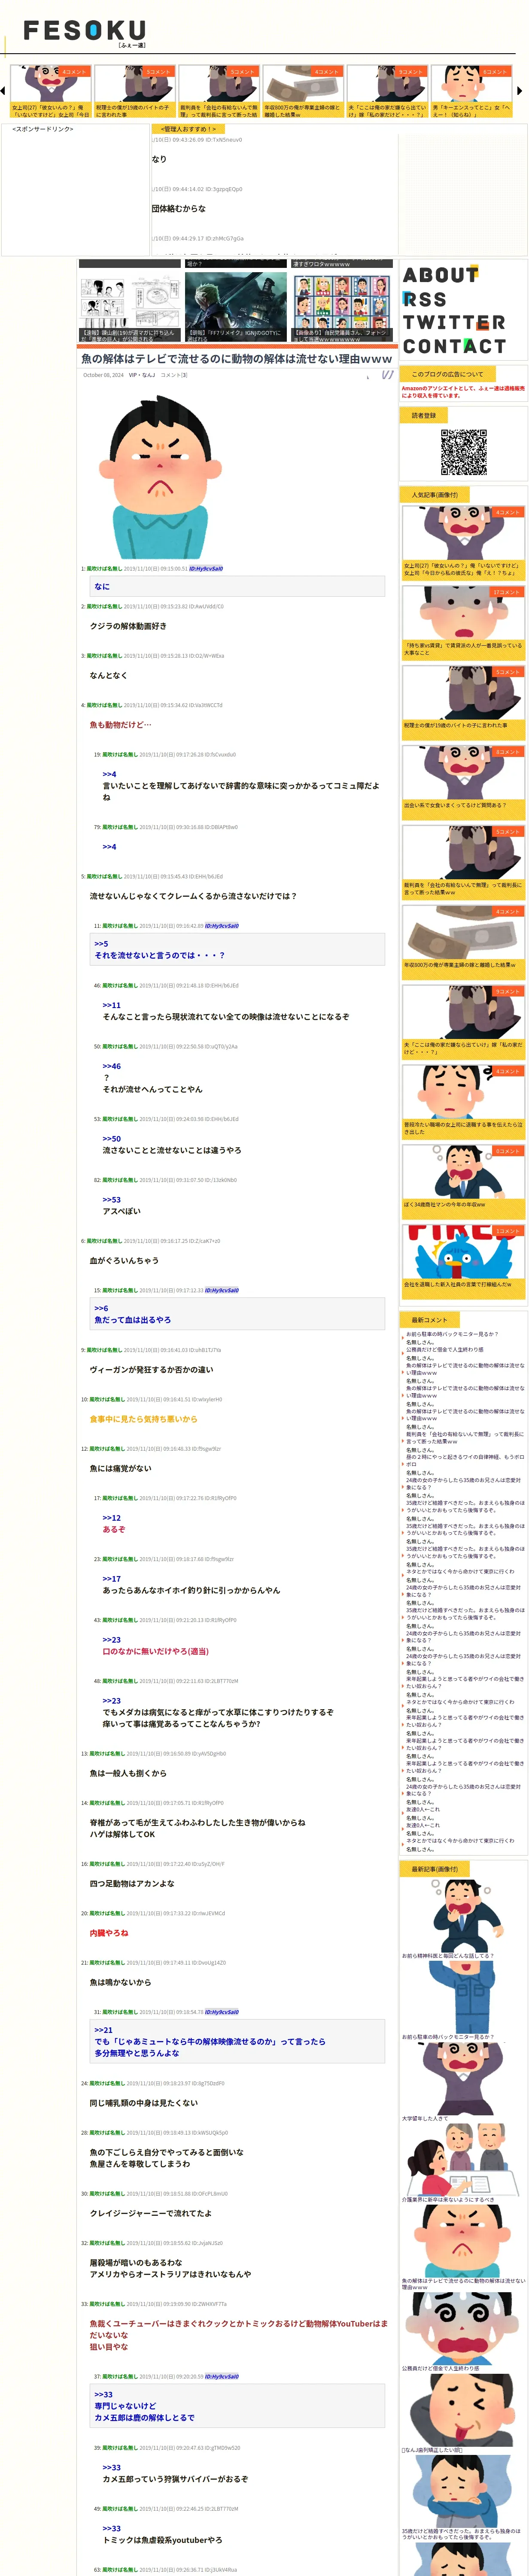
Task: Click the QR code for reader registration
Action: point(464,452)
